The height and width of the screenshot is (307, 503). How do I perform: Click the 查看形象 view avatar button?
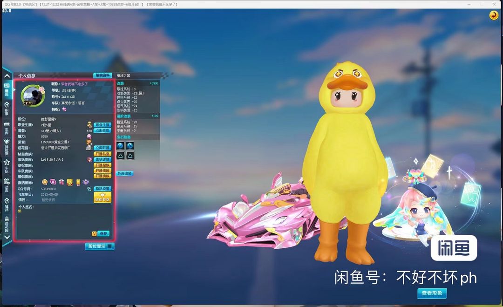(x=432, y=293)
